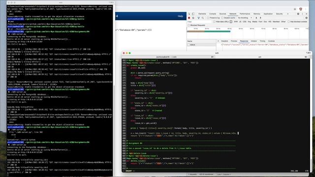
Task: Enable the Preserve log checkbox
Action: [208, 18]
